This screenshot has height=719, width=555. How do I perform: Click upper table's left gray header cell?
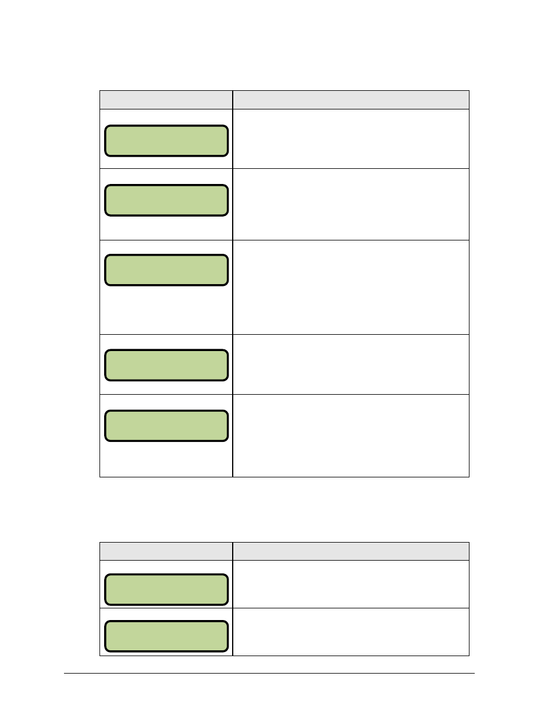[x=166, y=100]
